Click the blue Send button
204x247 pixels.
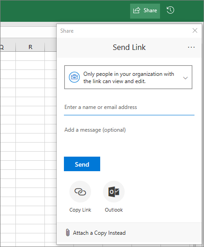click(82, 164)
